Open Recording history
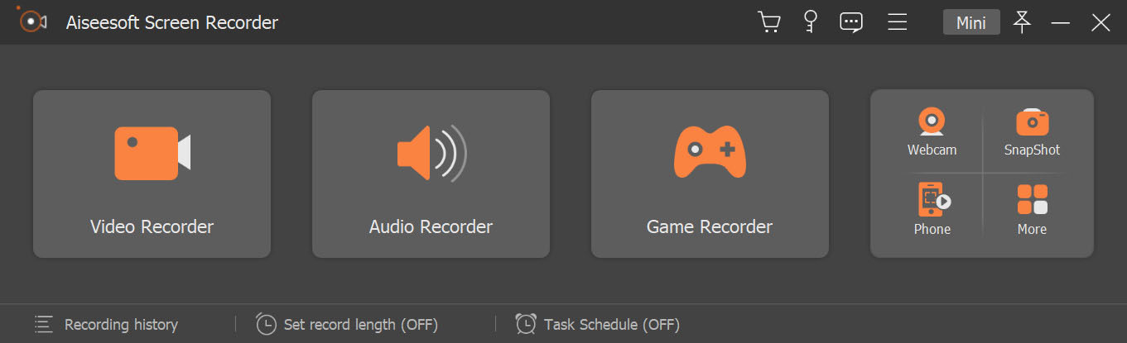Screen dimensions: 1127x343 click(121, 325)
